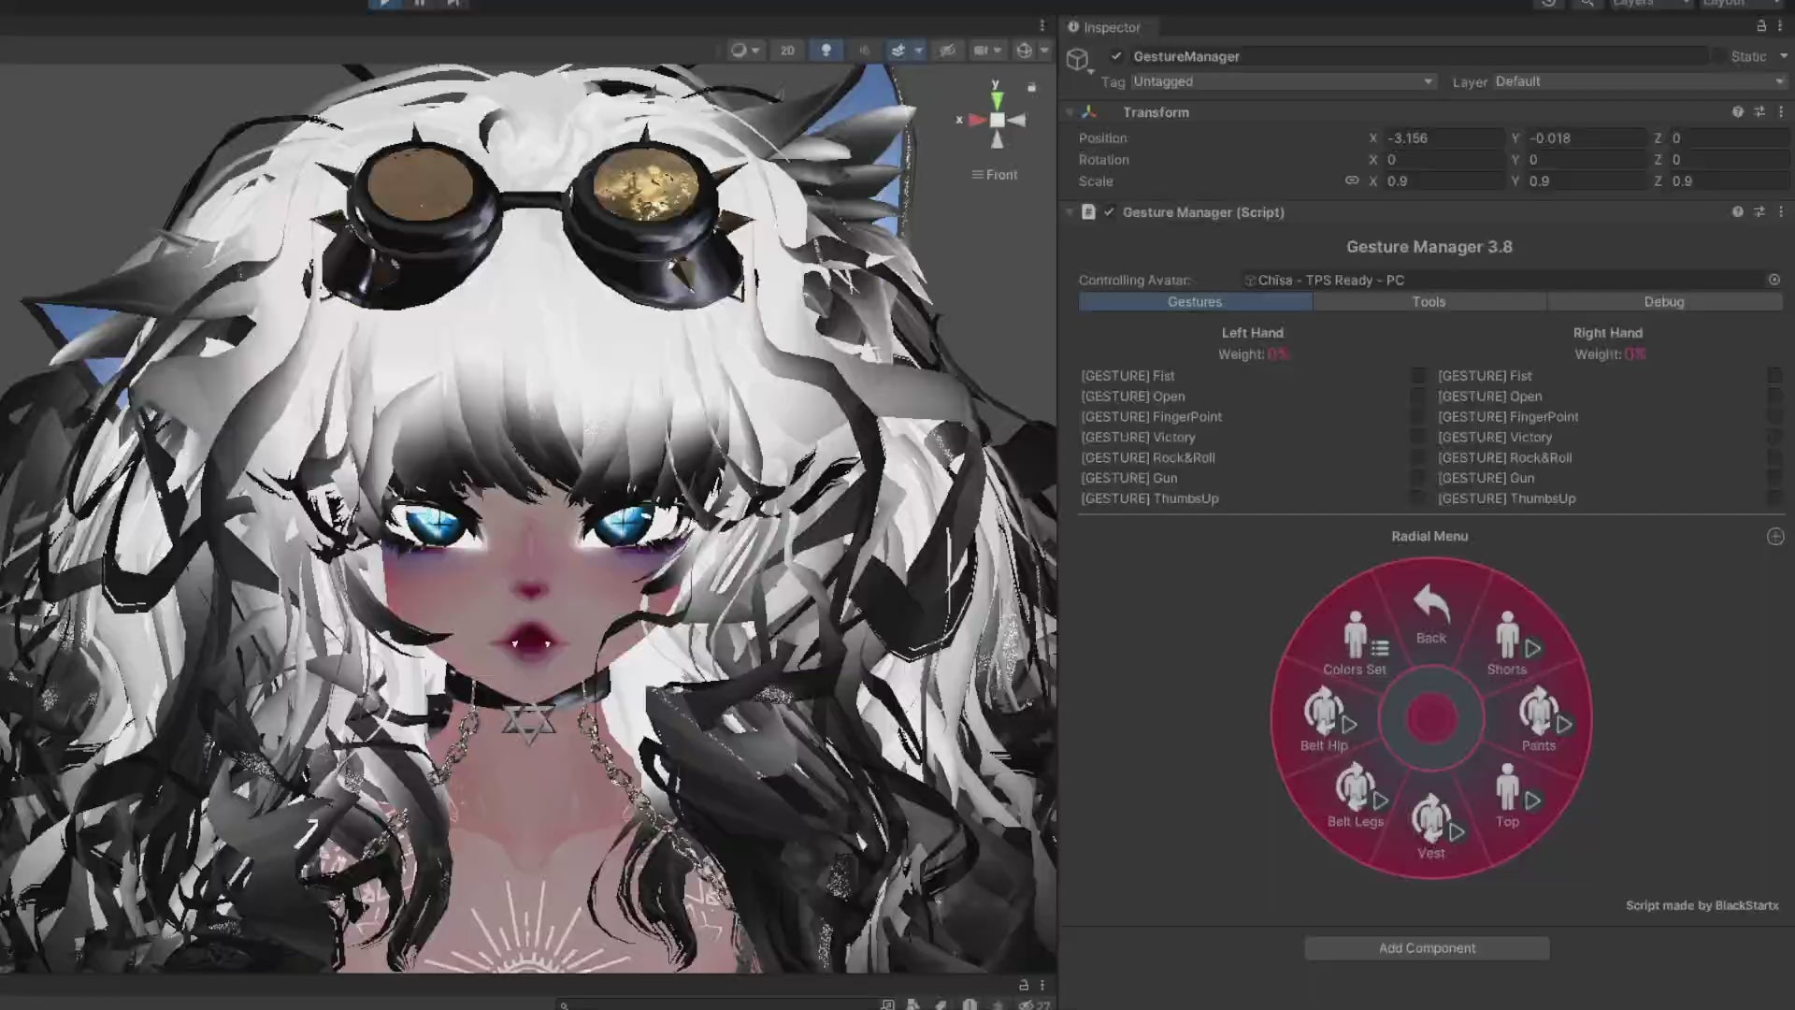Toggle scene audio mute icon
This screenshot has width=1795, height=1010.
coord(864,50)
